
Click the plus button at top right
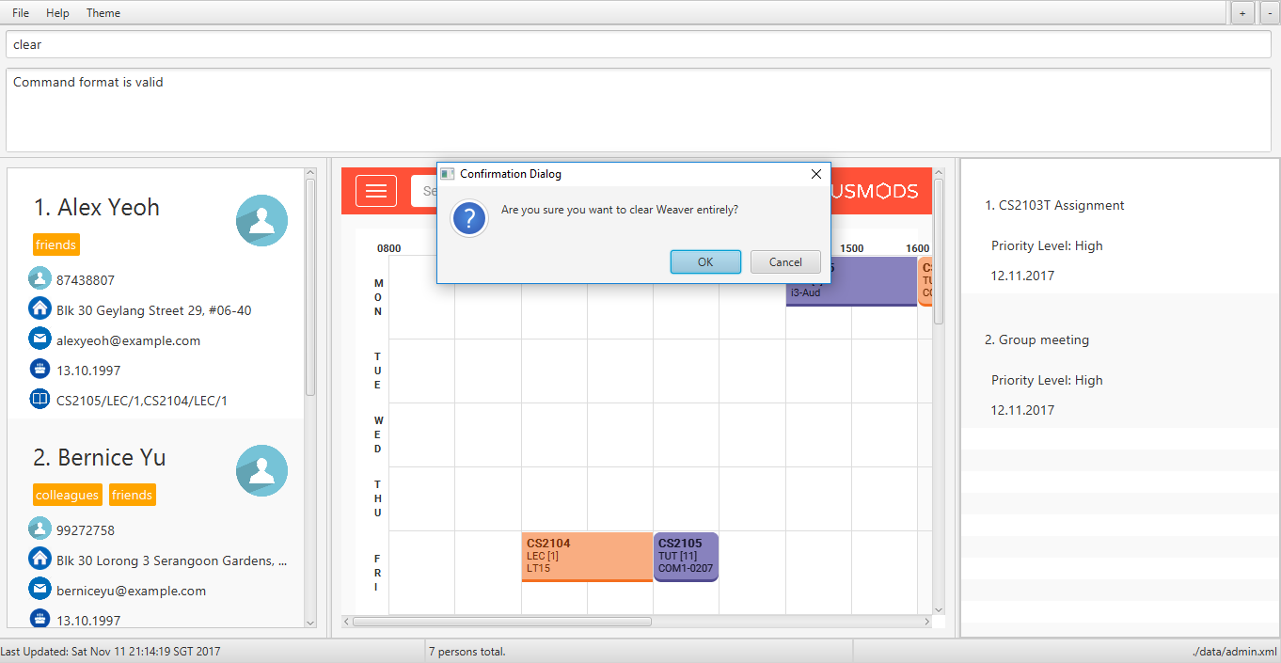click(x=1242, y=13)
